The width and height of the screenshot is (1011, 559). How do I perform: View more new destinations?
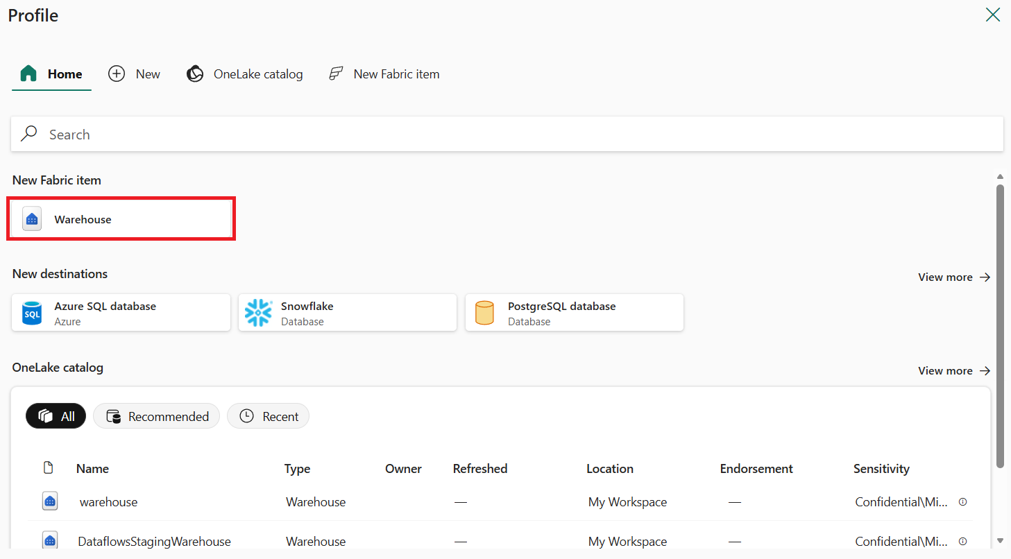(x=946, y=277)
